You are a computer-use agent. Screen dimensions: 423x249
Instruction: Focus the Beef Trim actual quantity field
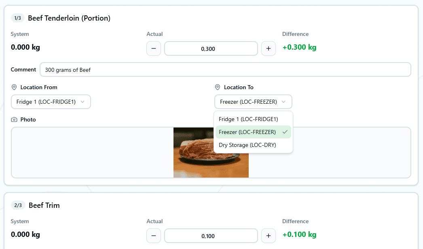pos(211,236)
